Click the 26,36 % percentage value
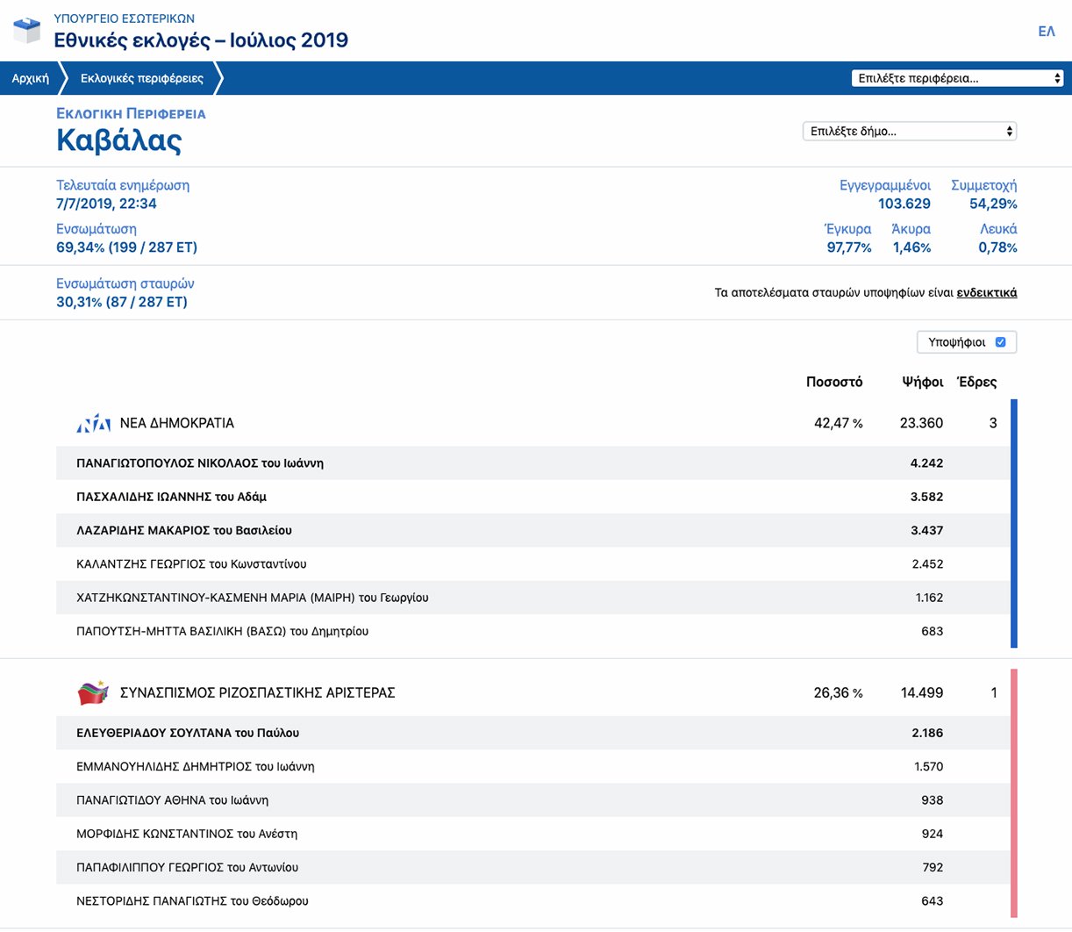 pyautogui.click(x=839, y=693)
